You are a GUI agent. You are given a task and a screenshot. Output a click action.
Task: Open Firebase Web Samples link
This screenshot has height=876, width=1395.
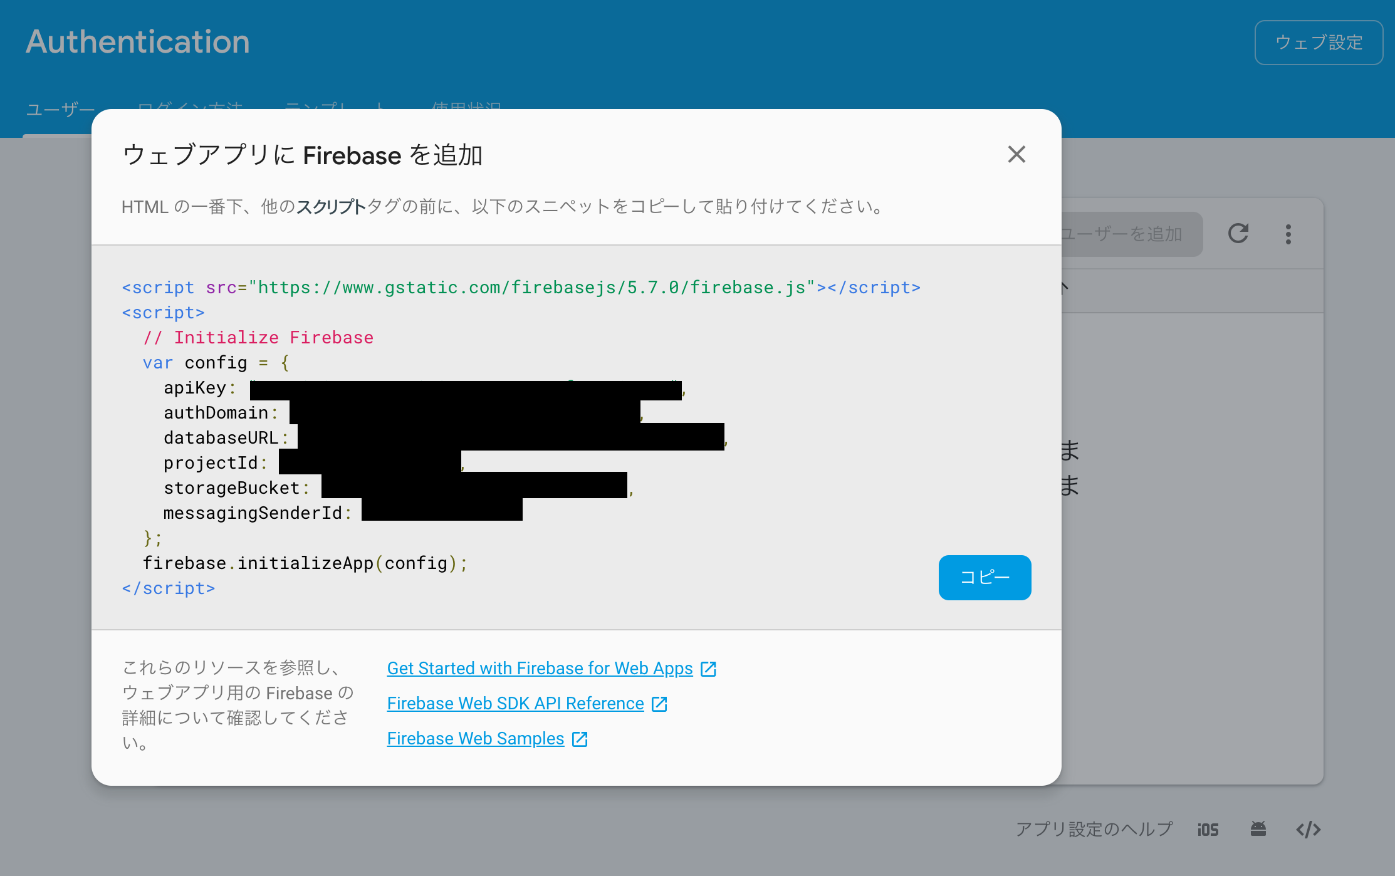476,738
